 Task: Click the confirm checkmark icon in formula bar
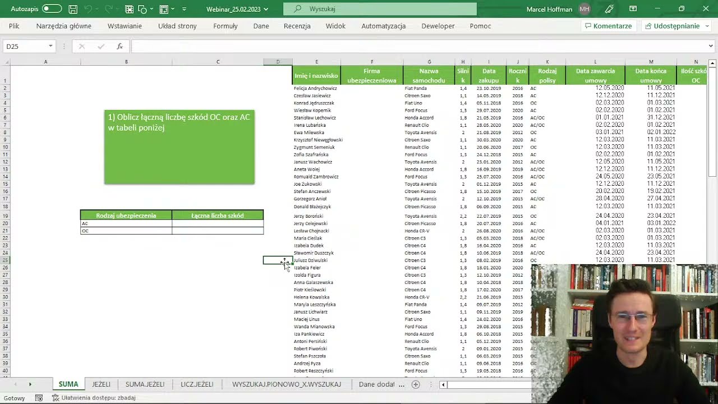pyautogui.click(x=100, y=47)
